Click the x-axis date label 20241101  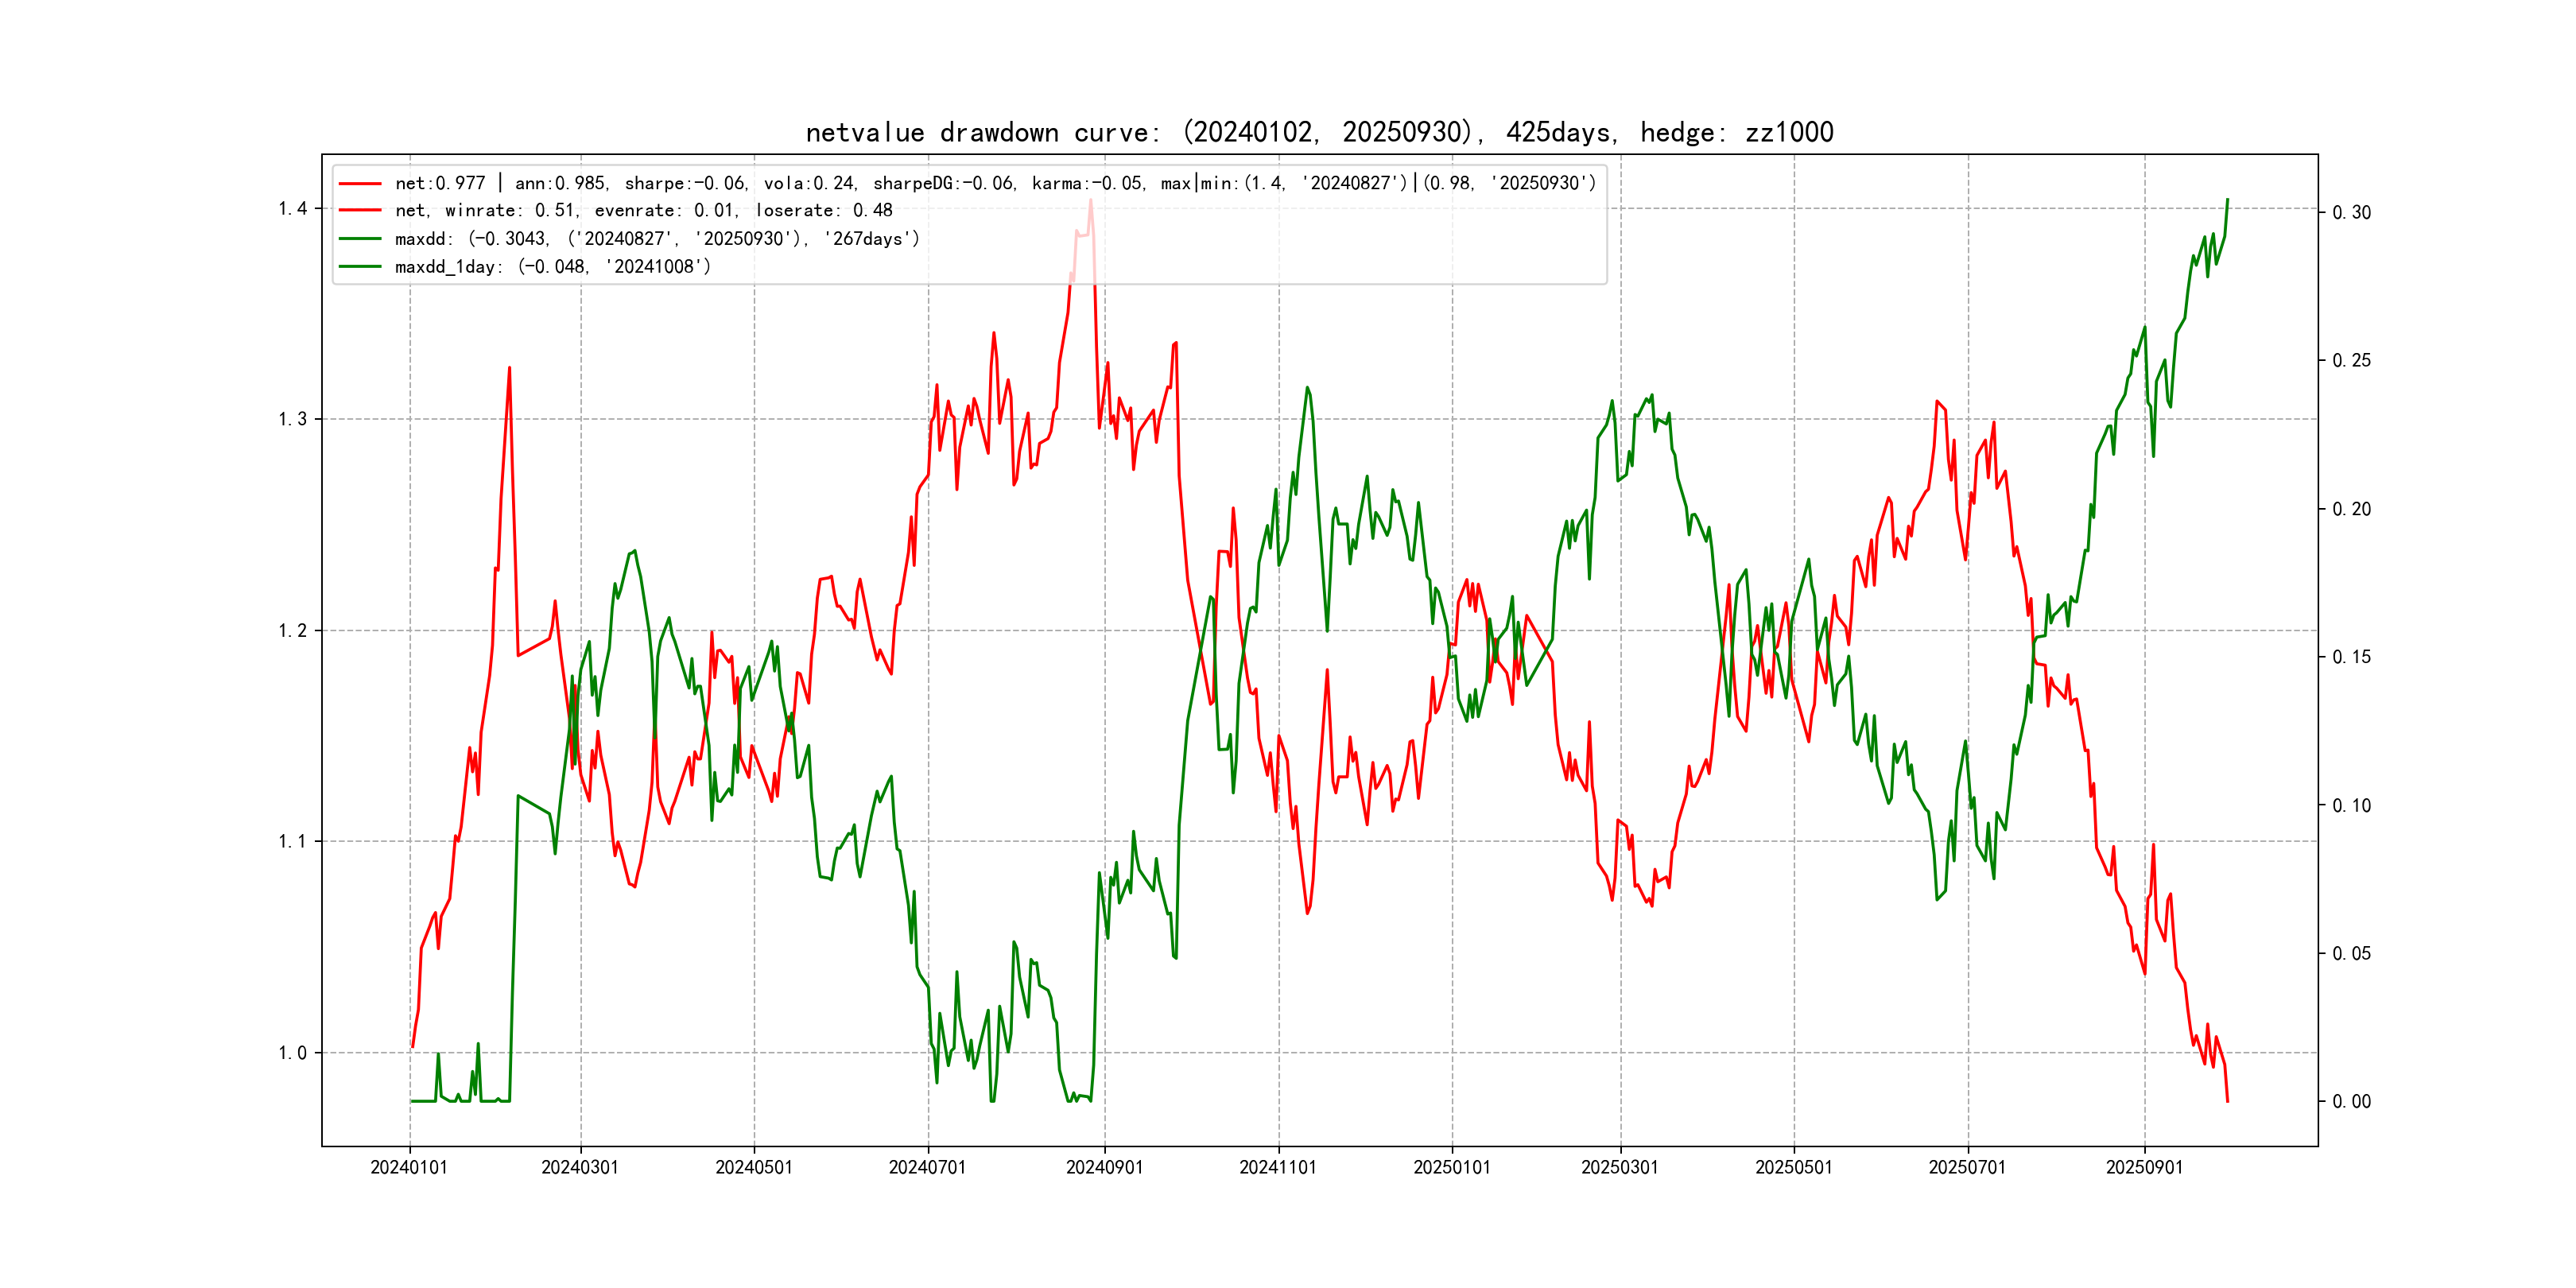(x=1278, y=1168)
